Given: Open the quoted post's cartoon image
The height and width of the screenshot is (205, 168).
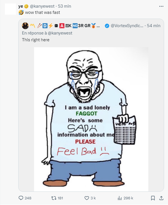Looking at the screenshot, I should pyautogui.click(x=91, y=119).
